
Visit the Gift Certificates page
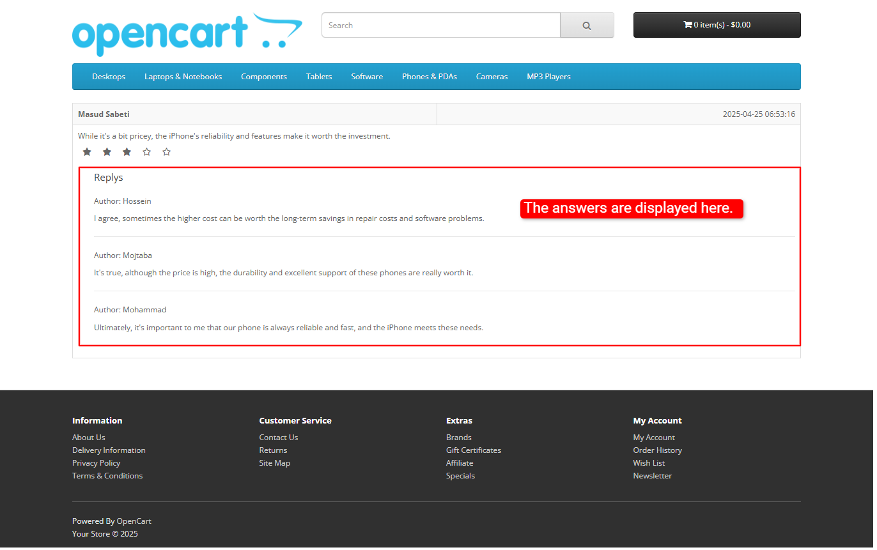tap(475, 452)
